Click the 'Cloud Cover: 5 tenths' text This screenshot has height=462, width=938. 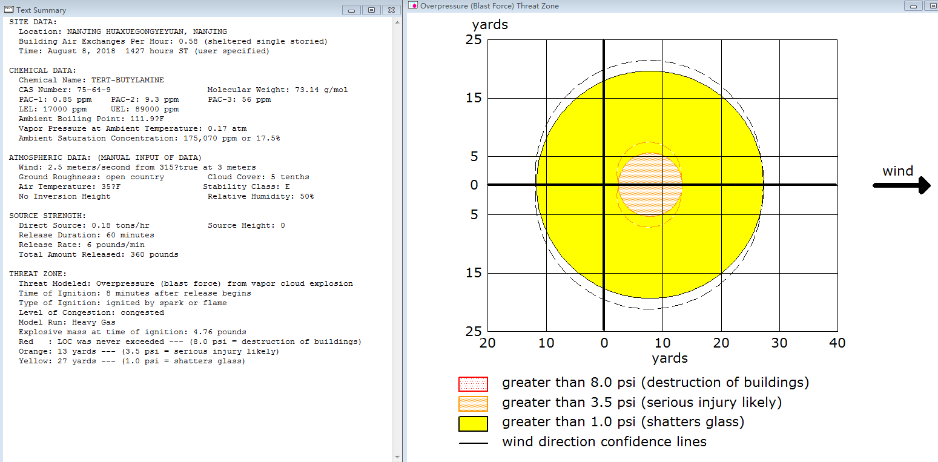(x=259, y=177)
